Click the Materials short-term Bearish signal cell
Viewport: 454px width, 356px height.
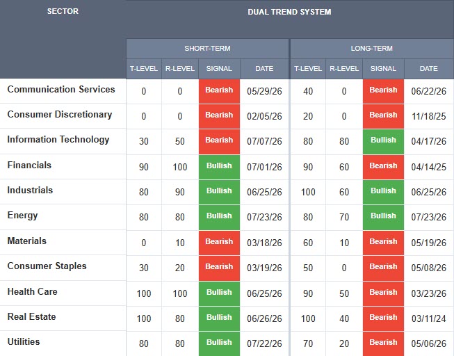click(x=219, y=243)
